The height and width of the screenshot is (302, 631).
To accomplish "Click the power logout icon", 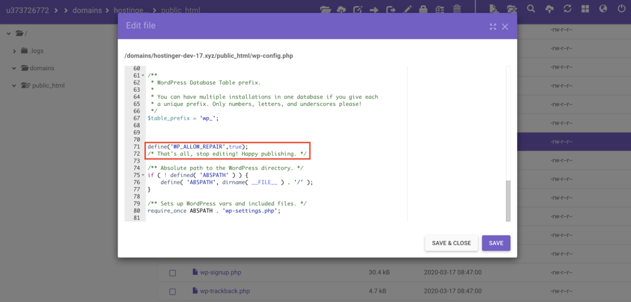I will tap(621, 9).
